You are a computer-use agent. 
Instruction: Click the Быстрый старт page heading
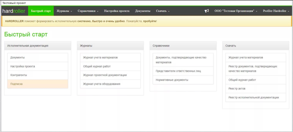26,34
